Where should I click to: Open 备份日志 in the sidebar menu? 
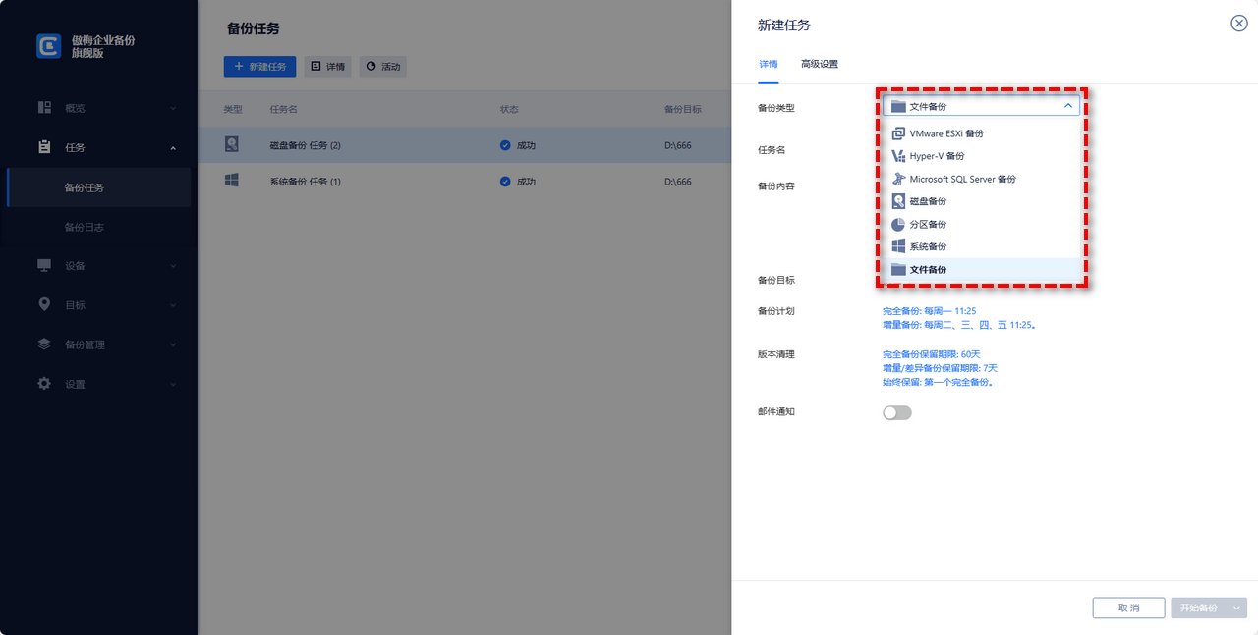[x=85, y=227]
